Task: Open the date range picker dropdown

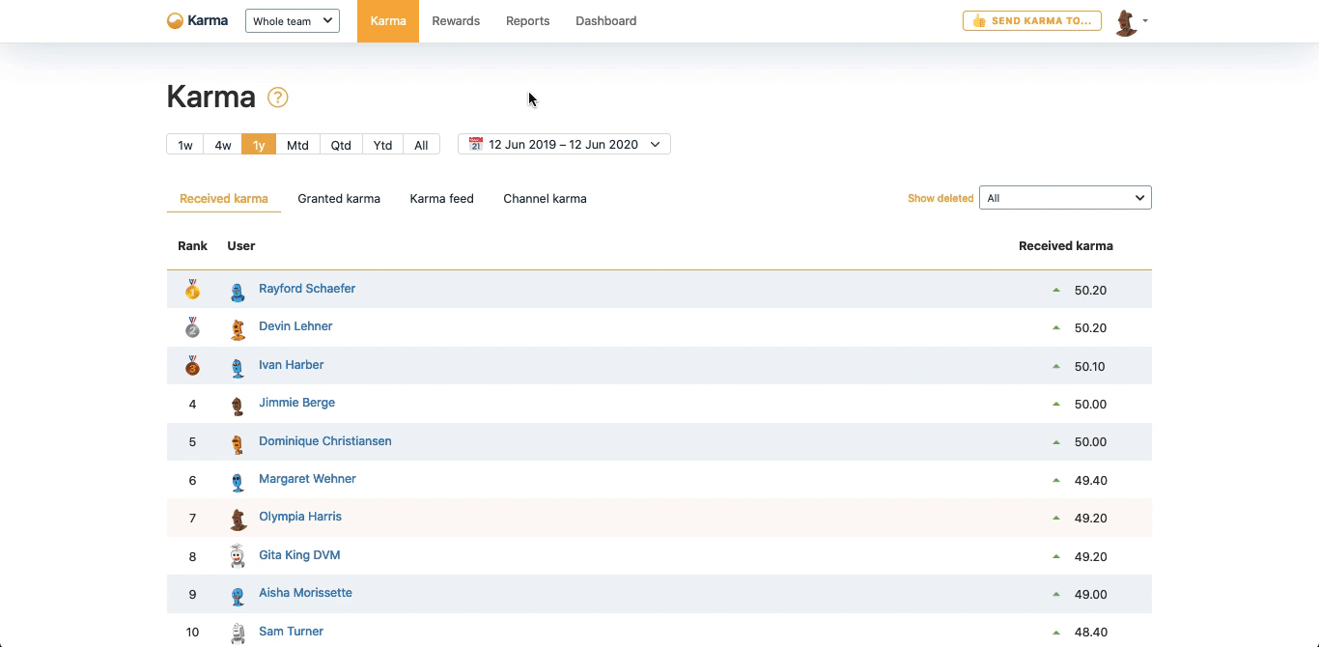Action: 564,144
